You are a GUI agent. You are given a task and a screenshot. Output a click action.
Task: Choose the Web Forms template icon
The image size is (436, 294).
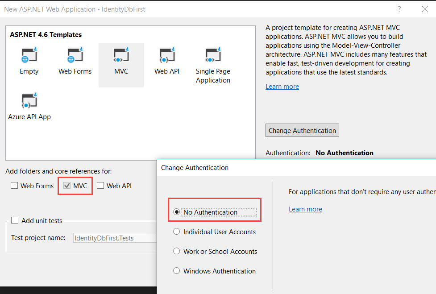click(75, 55)
